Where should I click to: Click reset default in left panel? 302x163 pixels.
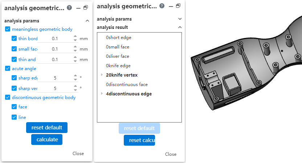tap(47, 128)
